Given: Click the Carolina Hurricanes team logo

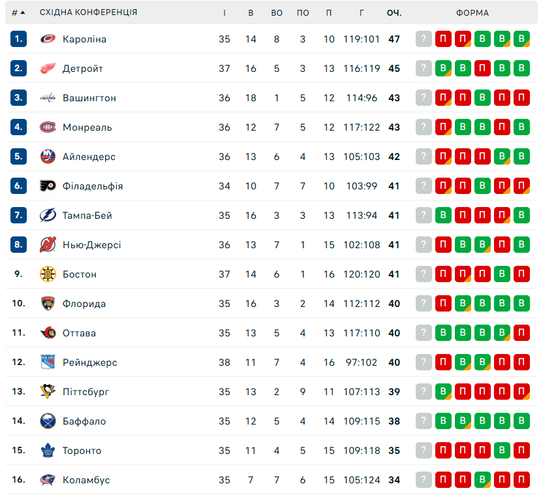Looking at the screenshot, I should [48, 39].
